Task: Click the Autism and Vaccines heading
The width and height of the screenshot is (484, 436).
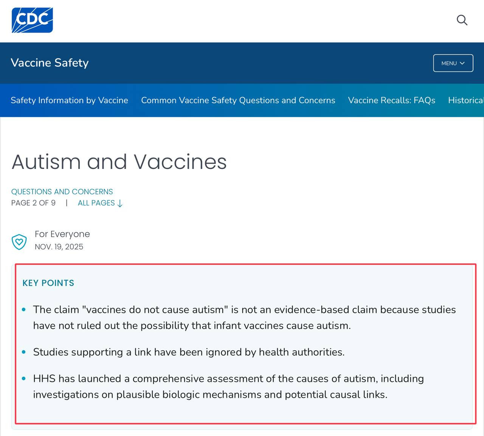Action: point(119,162)
